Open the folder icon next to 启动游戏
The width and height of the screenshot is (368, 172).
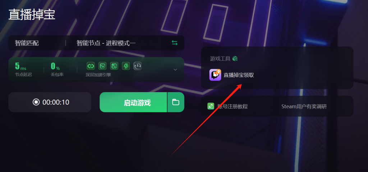pyautogui.click(x=176, y=102)
